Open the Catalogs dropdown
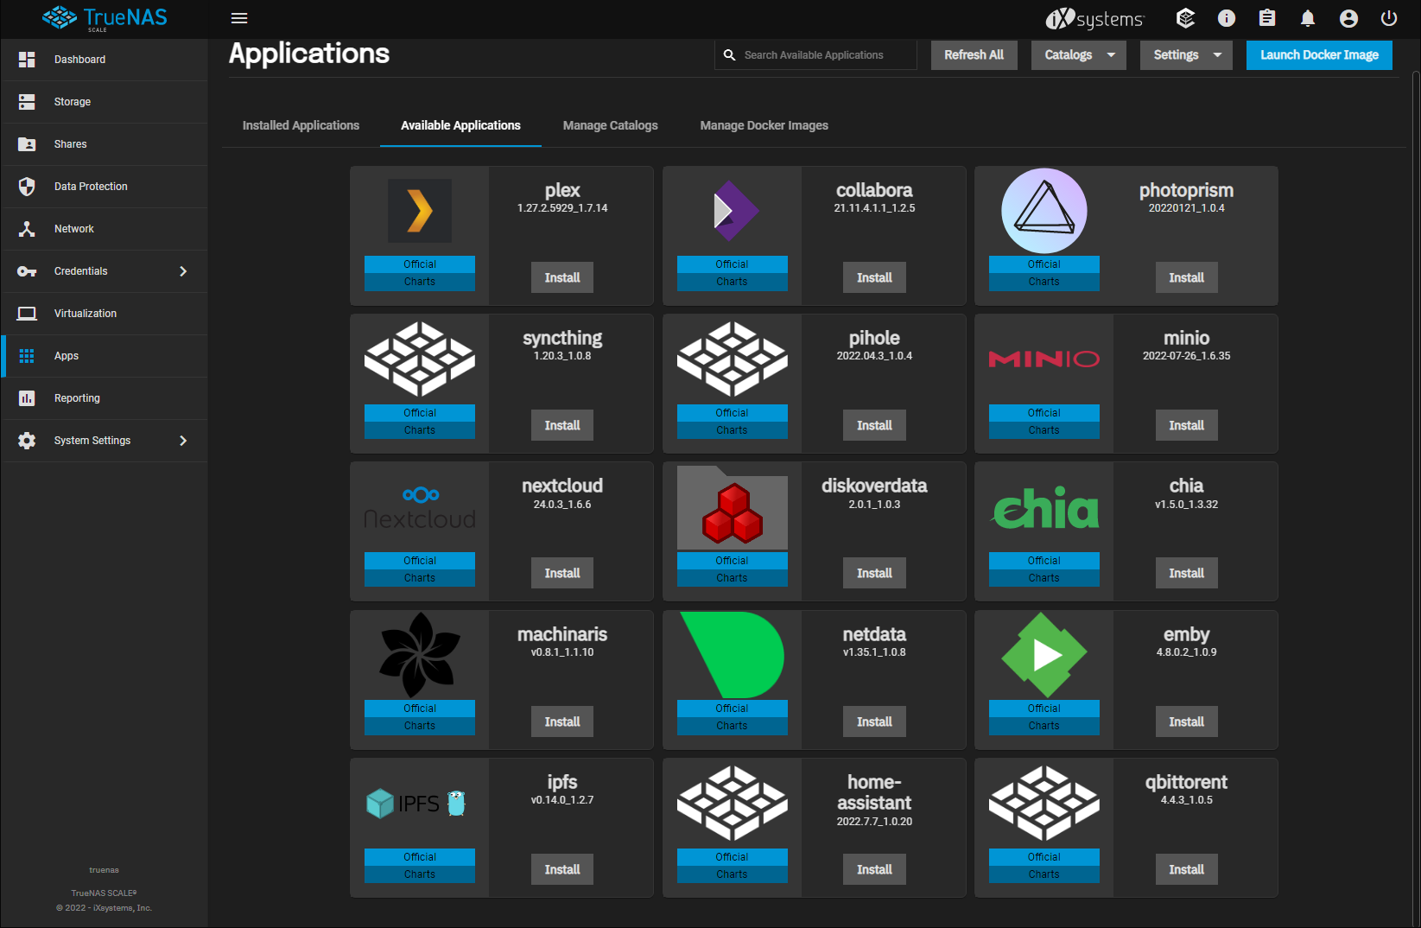The image size is (1421, 928). 1078,55
